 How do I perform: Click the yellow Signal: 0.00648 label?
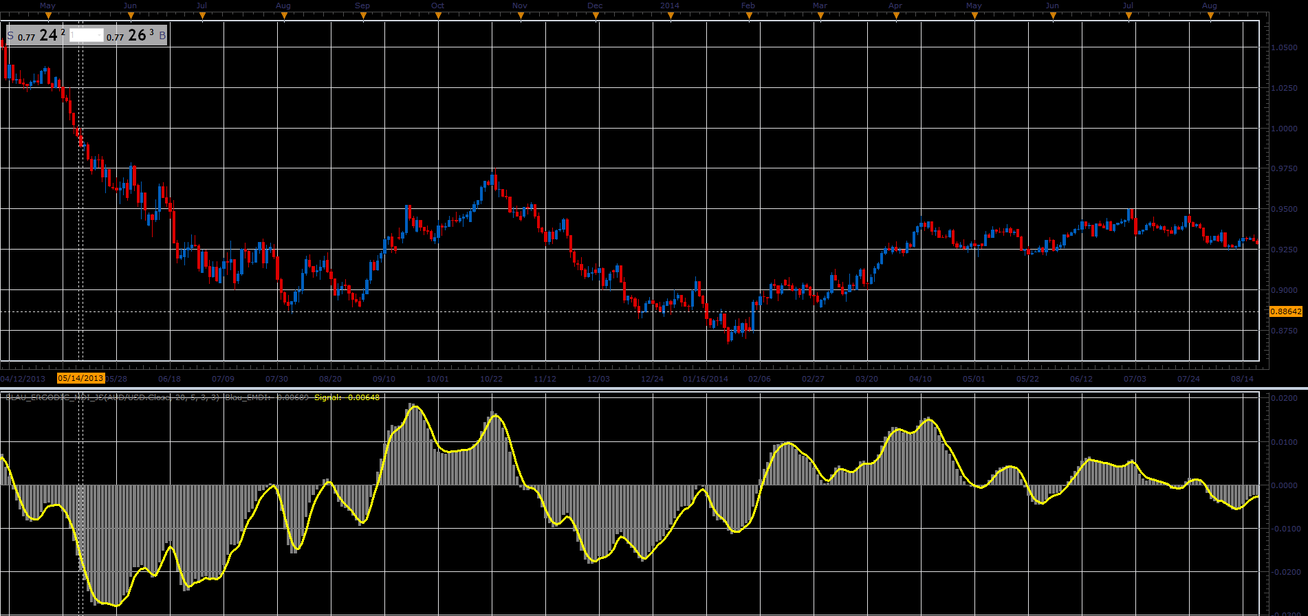point(347,397)
